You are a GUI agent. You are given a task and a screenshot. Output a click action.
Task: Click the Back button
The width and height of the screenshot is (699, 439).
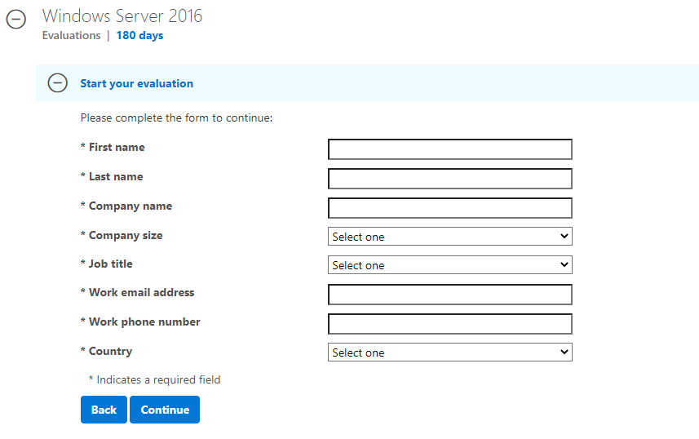(104, 410)
